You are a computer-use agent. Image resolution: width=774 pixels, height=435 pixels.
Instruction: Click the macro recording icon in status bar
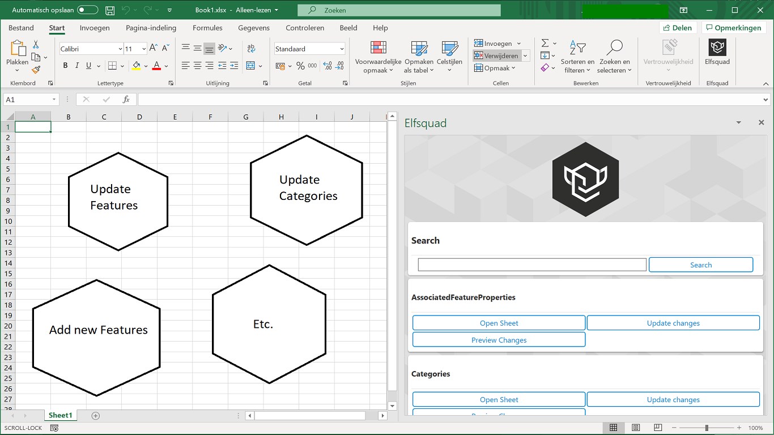click(x=54, y=428)
